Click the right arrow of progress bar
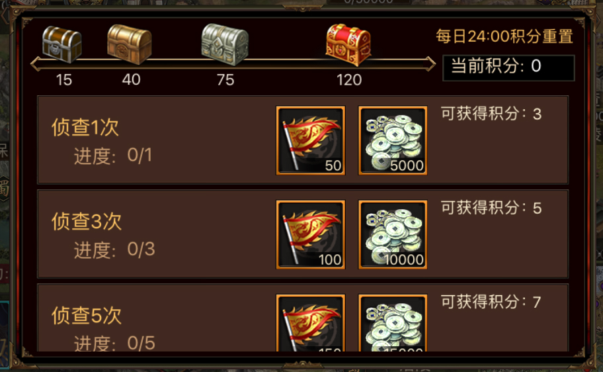This screenshot has height=372, width=603. [430, 64]
